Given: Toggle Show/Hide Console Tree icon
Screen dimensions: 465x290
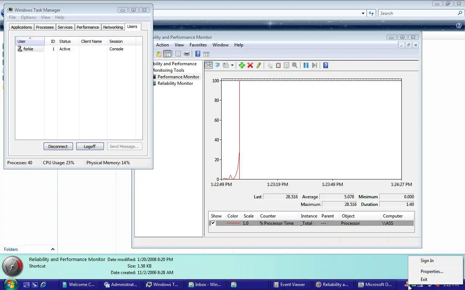Looking at the screenshot, I should coord(167,54).
